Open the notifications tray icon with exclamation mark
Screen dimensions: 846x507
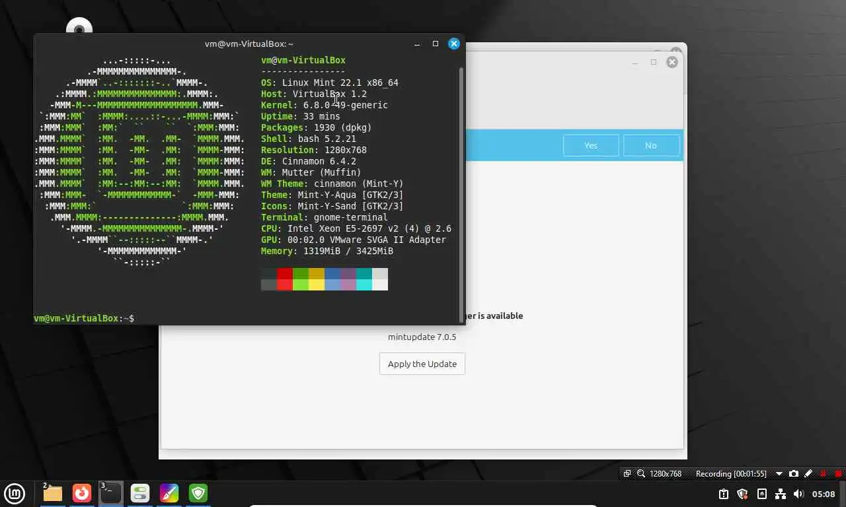[724, 494]
